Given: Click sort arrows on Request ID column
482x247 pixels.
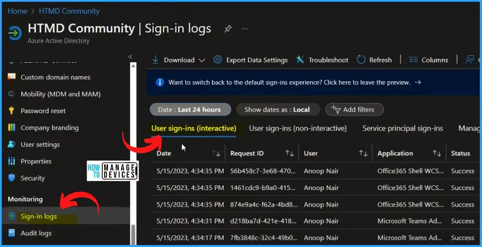Looking at the screenshot, I should click(x=290, y=153).
